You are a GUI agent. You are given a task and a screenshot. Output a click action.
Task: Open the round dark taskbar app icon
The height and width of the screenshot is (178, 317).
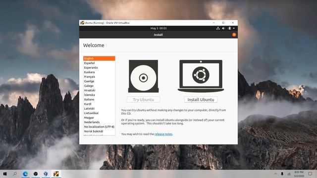point(36,174)
